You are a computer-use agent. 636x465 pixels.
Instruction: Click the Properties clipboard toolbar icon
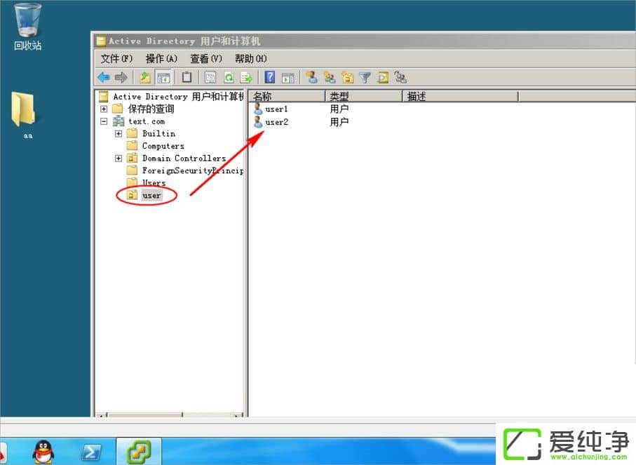[x=187, y=78]
